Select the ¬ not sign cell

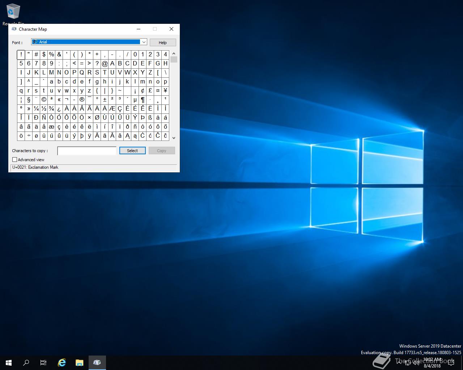[x=67, y=100]
